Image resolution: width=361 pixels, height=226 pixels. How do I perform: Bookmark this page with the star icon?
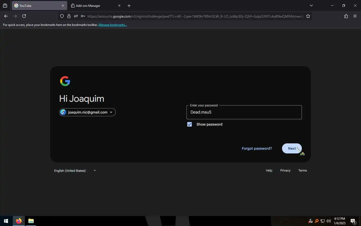pyautogui.click(x=308, y=16)
